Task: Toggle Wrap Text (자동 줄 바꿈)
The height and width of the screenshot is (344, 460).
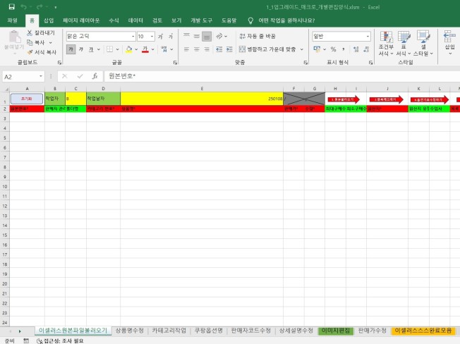Action: pyautogui.click(x=258, y=35)
